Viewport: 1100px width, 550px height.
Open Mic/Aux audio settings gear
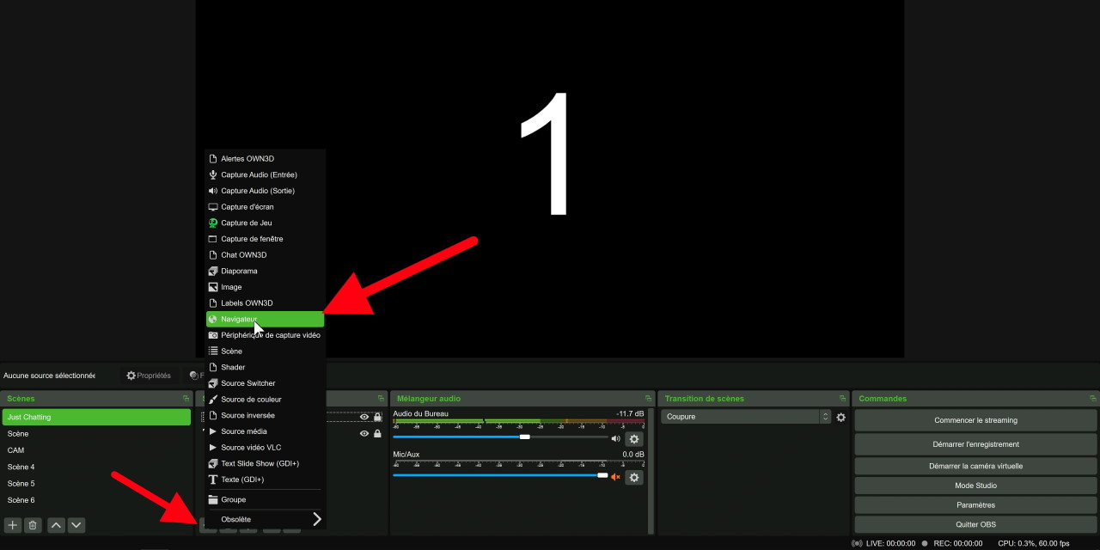tap(634, 478)
